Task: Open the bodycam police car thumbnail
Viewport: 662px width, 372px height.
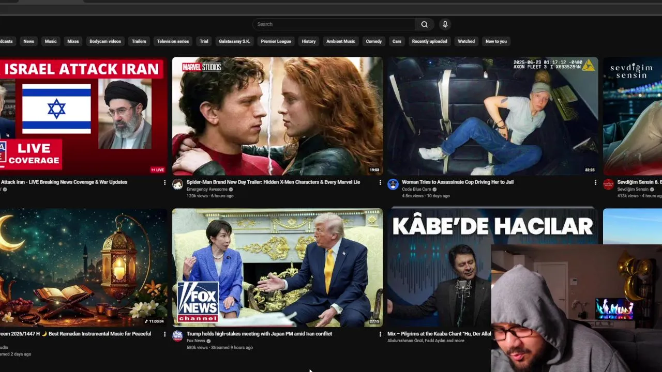Action: (x=493, y=116)
